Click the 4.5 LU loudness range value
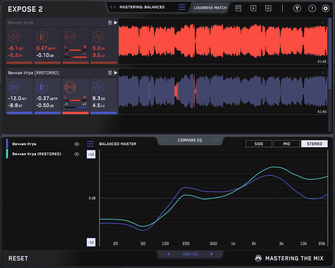Viewport: 335px width, 268px height. pyautogui.click(x=99, y=105)
